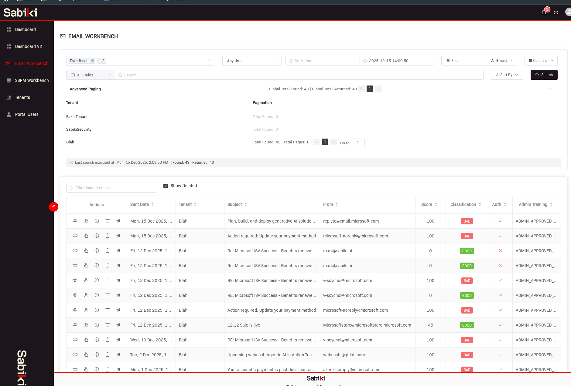
Task: Click subject 'Upcoming webcast: Agentic AI in Action'
Action: tap(272, 355)
